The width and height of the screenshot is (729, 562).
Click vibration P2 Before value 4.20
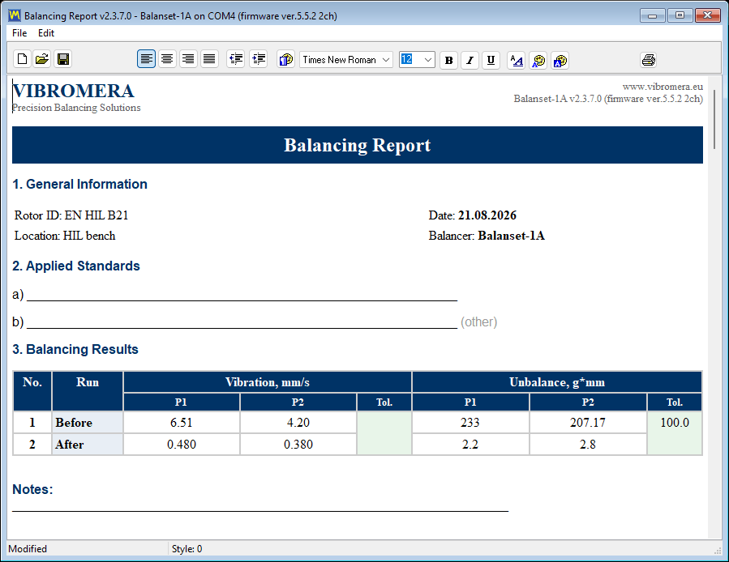coord(298,422)
